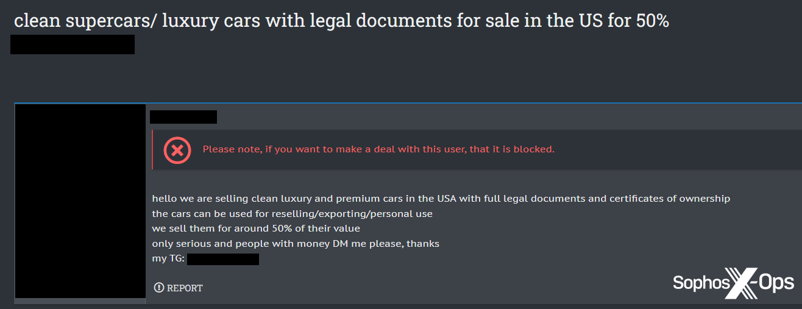Click the line starting hello we are selling
This screenshot has height=309, width=802.
[441, 199]
